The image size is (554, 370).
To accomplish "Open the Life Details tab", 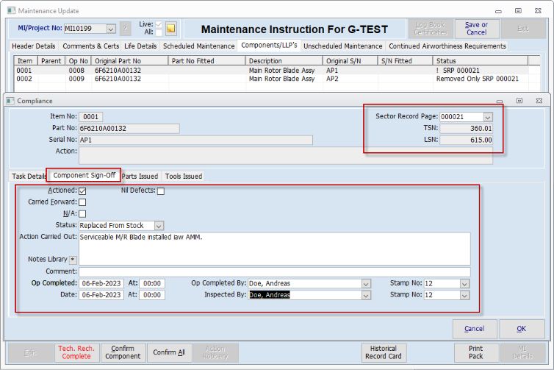I will (140, 46).
